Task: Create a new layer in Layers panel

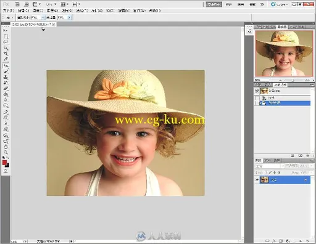Action: point(301,241)
